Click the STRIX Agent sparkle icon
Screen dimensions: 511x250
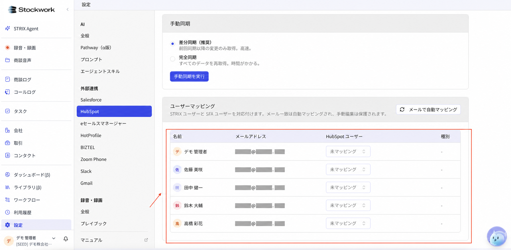[8, 28]
